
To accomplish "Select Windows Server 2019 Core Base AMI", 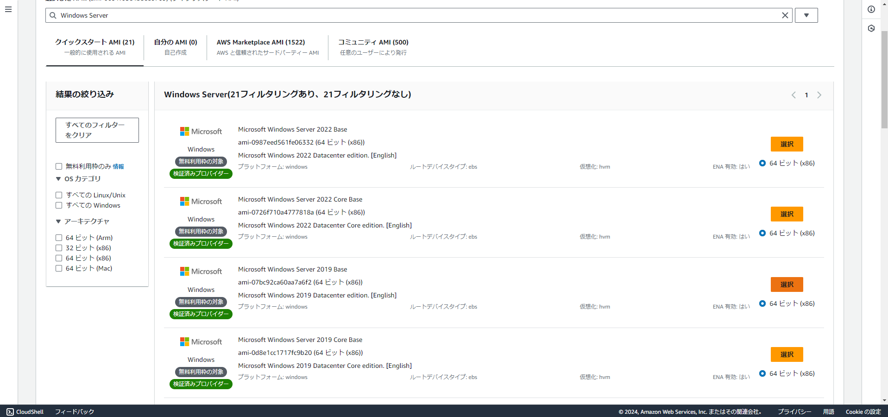I will click(x=787, y=354).
